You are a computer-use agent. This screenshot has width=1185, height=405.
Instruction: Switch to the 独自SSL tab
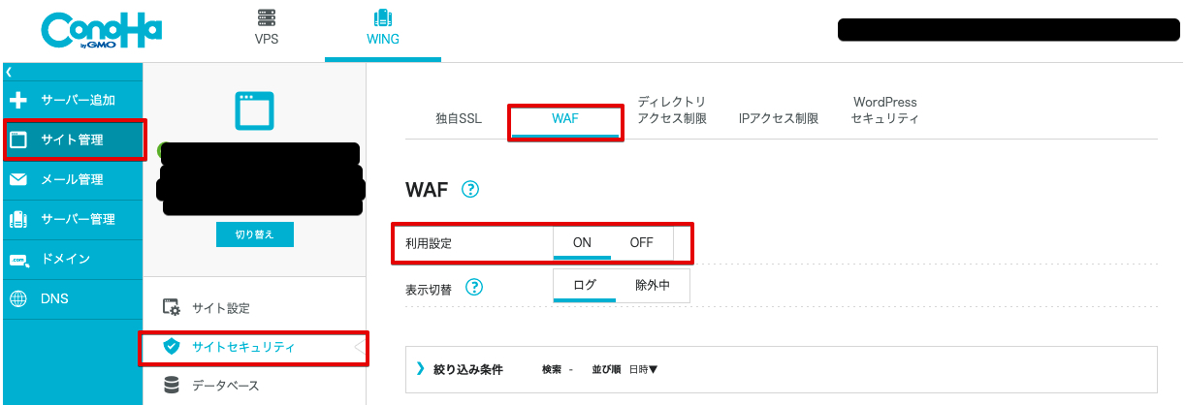[459, 119]
